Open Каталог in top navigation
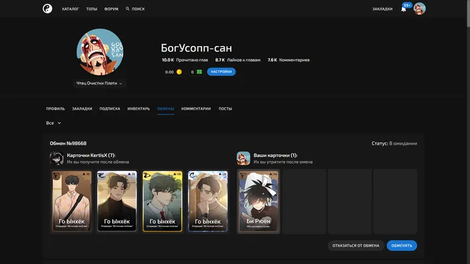 [71, 9]
